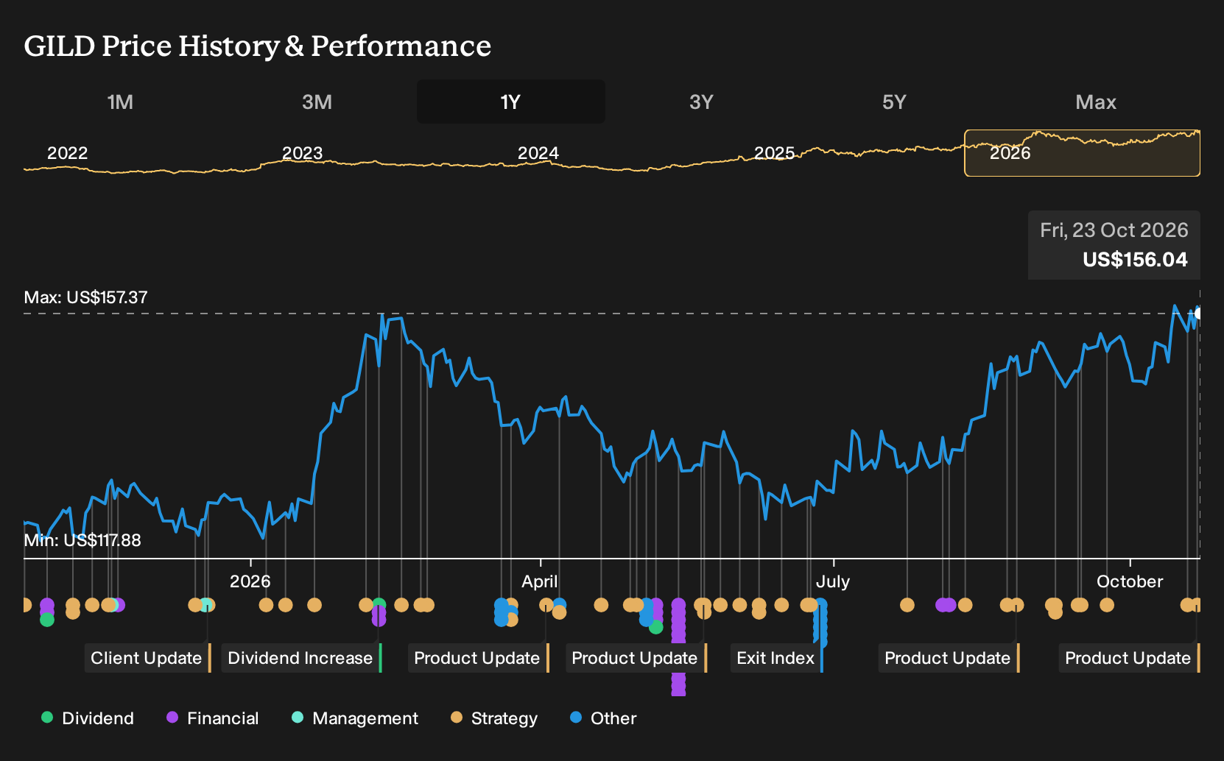
Task: Click the 2025 label on overview chart
Action: (774, 153)
